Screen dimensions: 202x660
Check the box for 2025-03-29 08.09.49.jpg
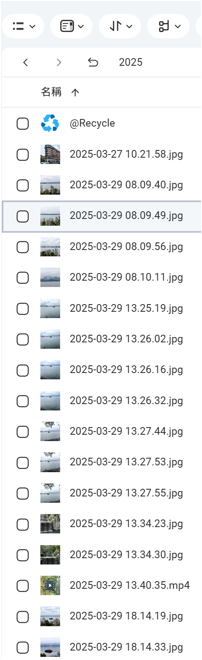(22, 216)
